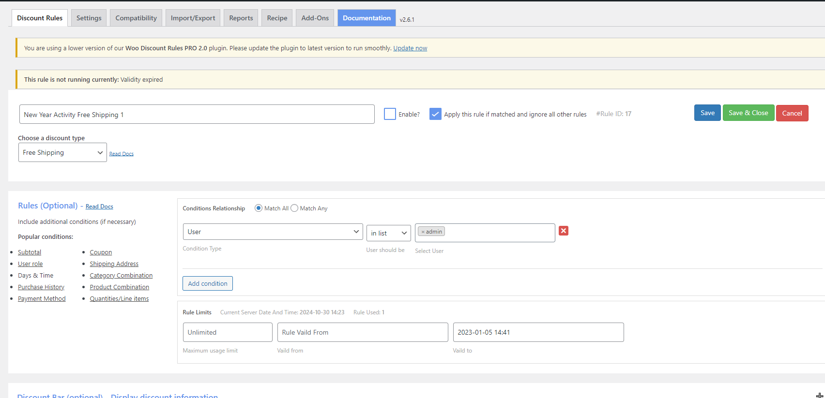Go to the Documentation tab
The image size is (825, 398).
point(367,18)
